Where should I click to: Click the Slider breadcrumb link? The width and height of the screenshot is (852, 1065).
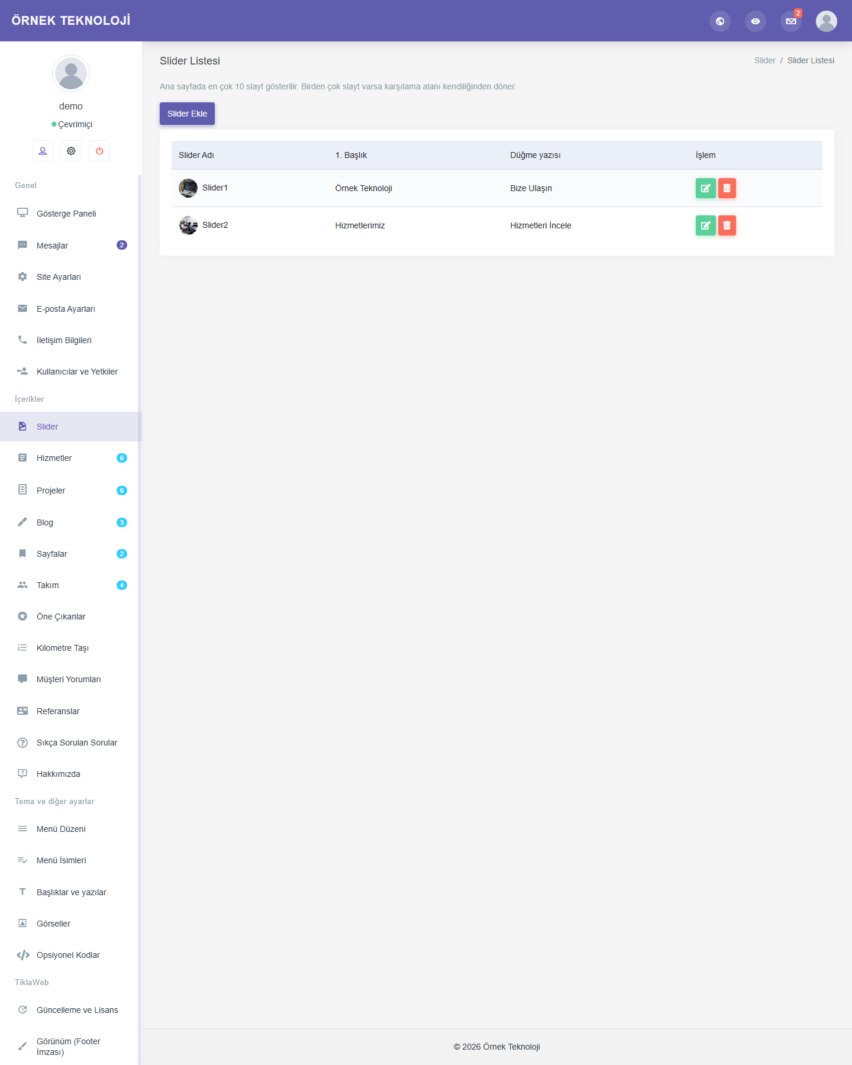[x=764, y=60]
